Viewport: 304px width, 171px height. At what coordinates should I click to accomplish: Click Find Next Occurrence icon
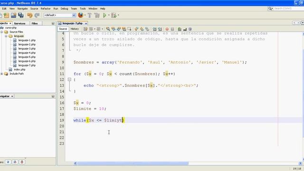pos(119,29)
